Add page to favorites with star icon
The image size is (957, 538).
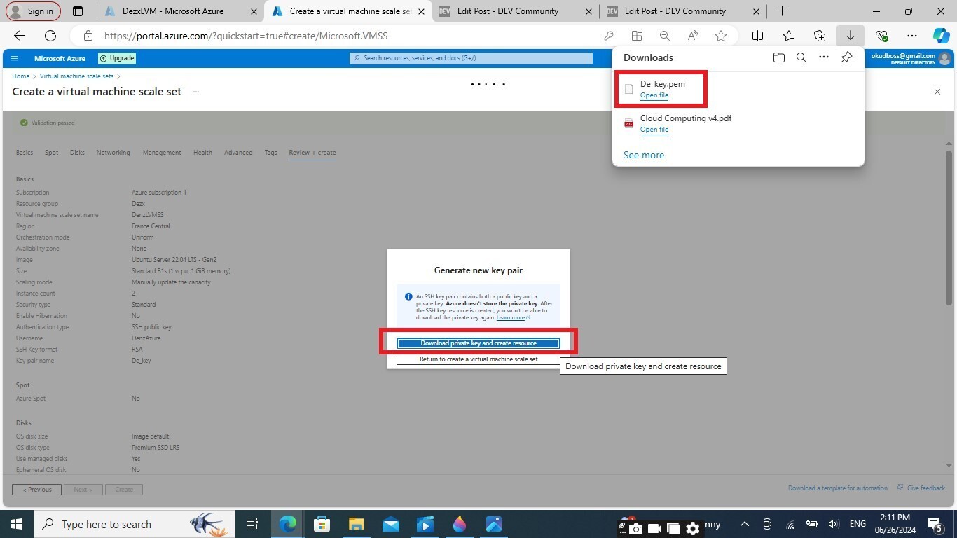tap(721, 36)
